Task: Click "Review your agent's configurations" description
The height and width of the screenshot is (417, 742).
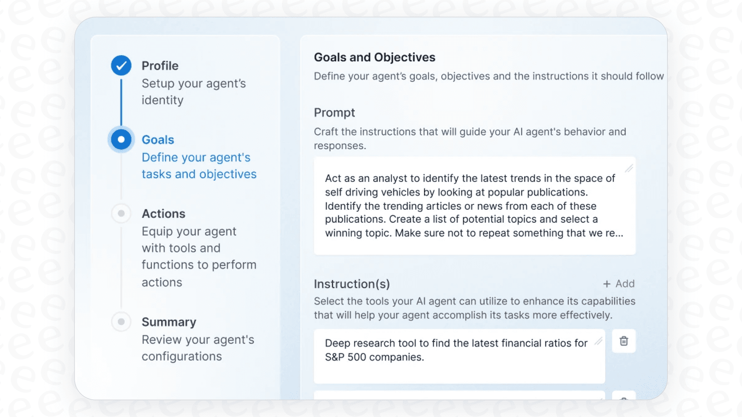Action: click(x=198, y=348)
